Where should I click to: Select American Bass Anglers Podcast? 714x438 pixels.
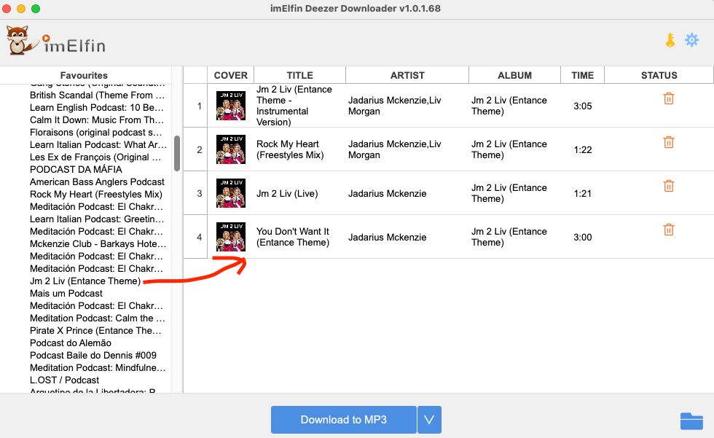coord(97,181)
